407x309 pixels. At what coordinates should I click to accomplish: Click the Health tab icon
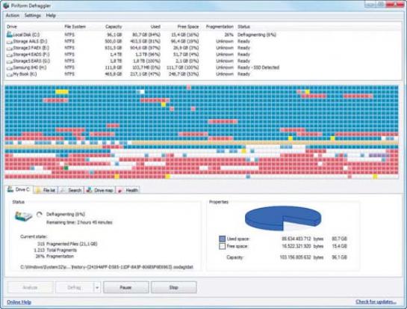(x=120, y=190)
